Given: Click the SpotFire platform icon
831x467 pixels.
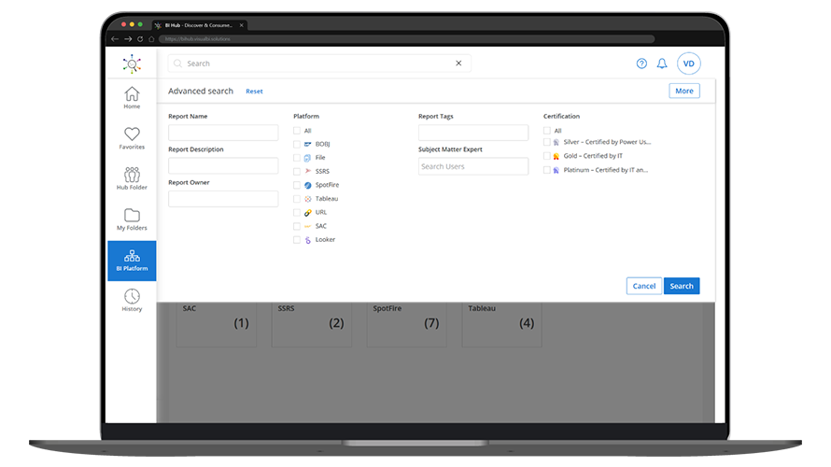Looking at the screenshot, I should pos(308,185).
